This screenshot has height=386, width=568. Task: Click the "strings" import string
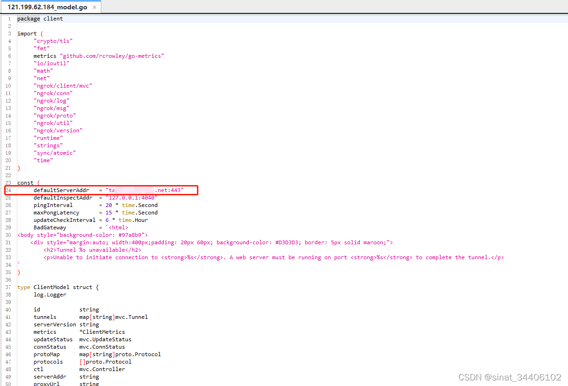48,145
